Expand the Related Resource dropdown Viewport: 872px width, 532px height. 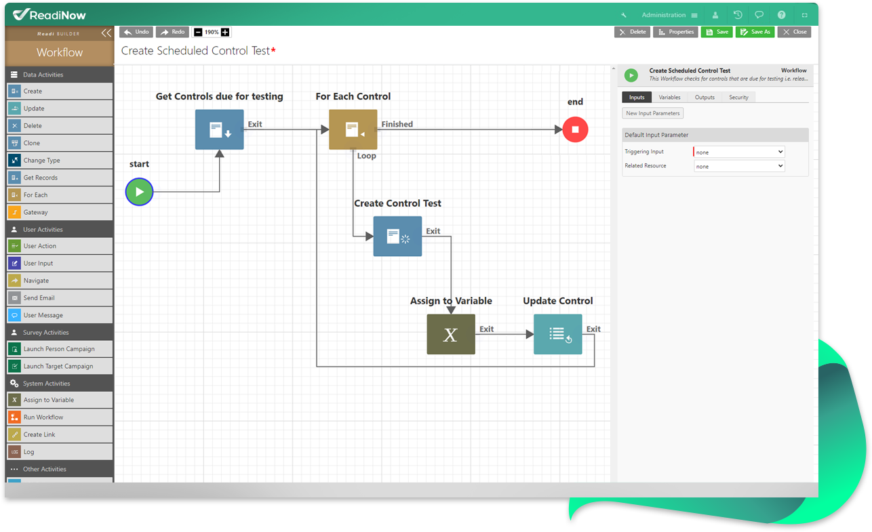739,166
